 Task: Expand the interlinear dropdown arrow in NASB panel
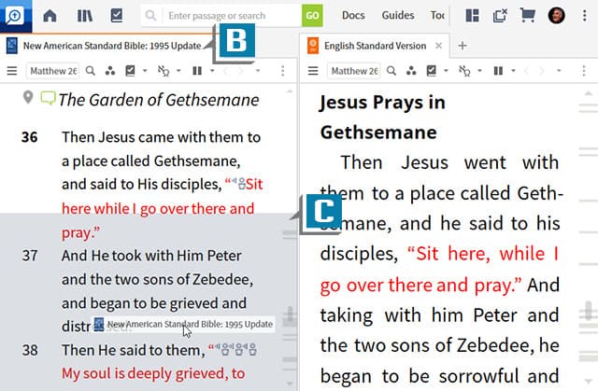click(178, 71)
